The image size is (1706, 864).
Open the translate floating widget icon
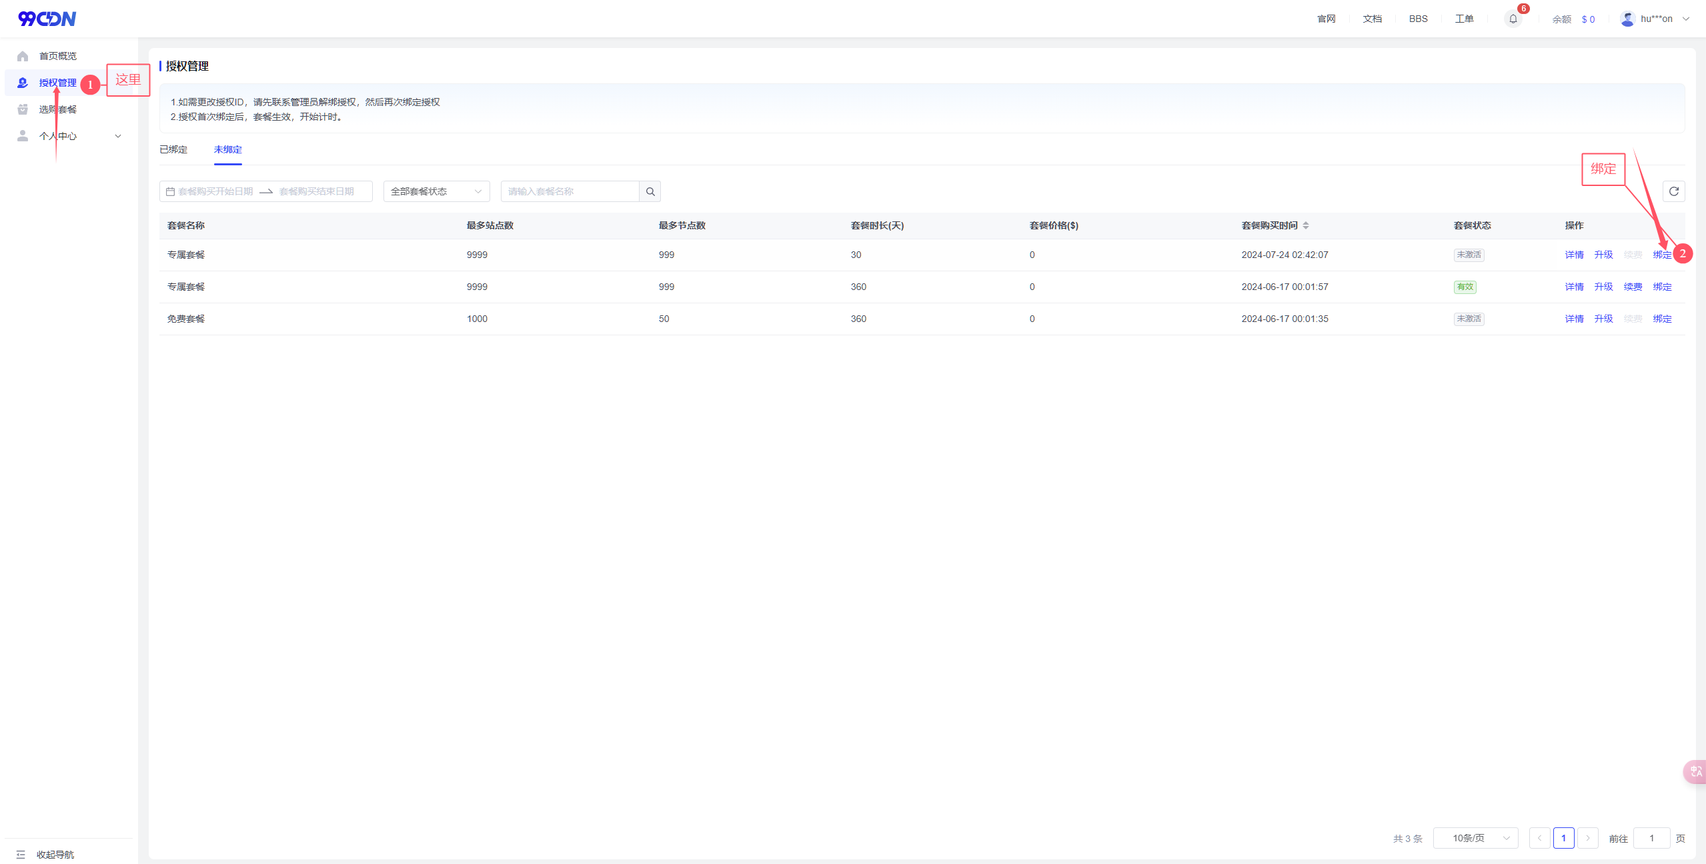(1696, 771)
